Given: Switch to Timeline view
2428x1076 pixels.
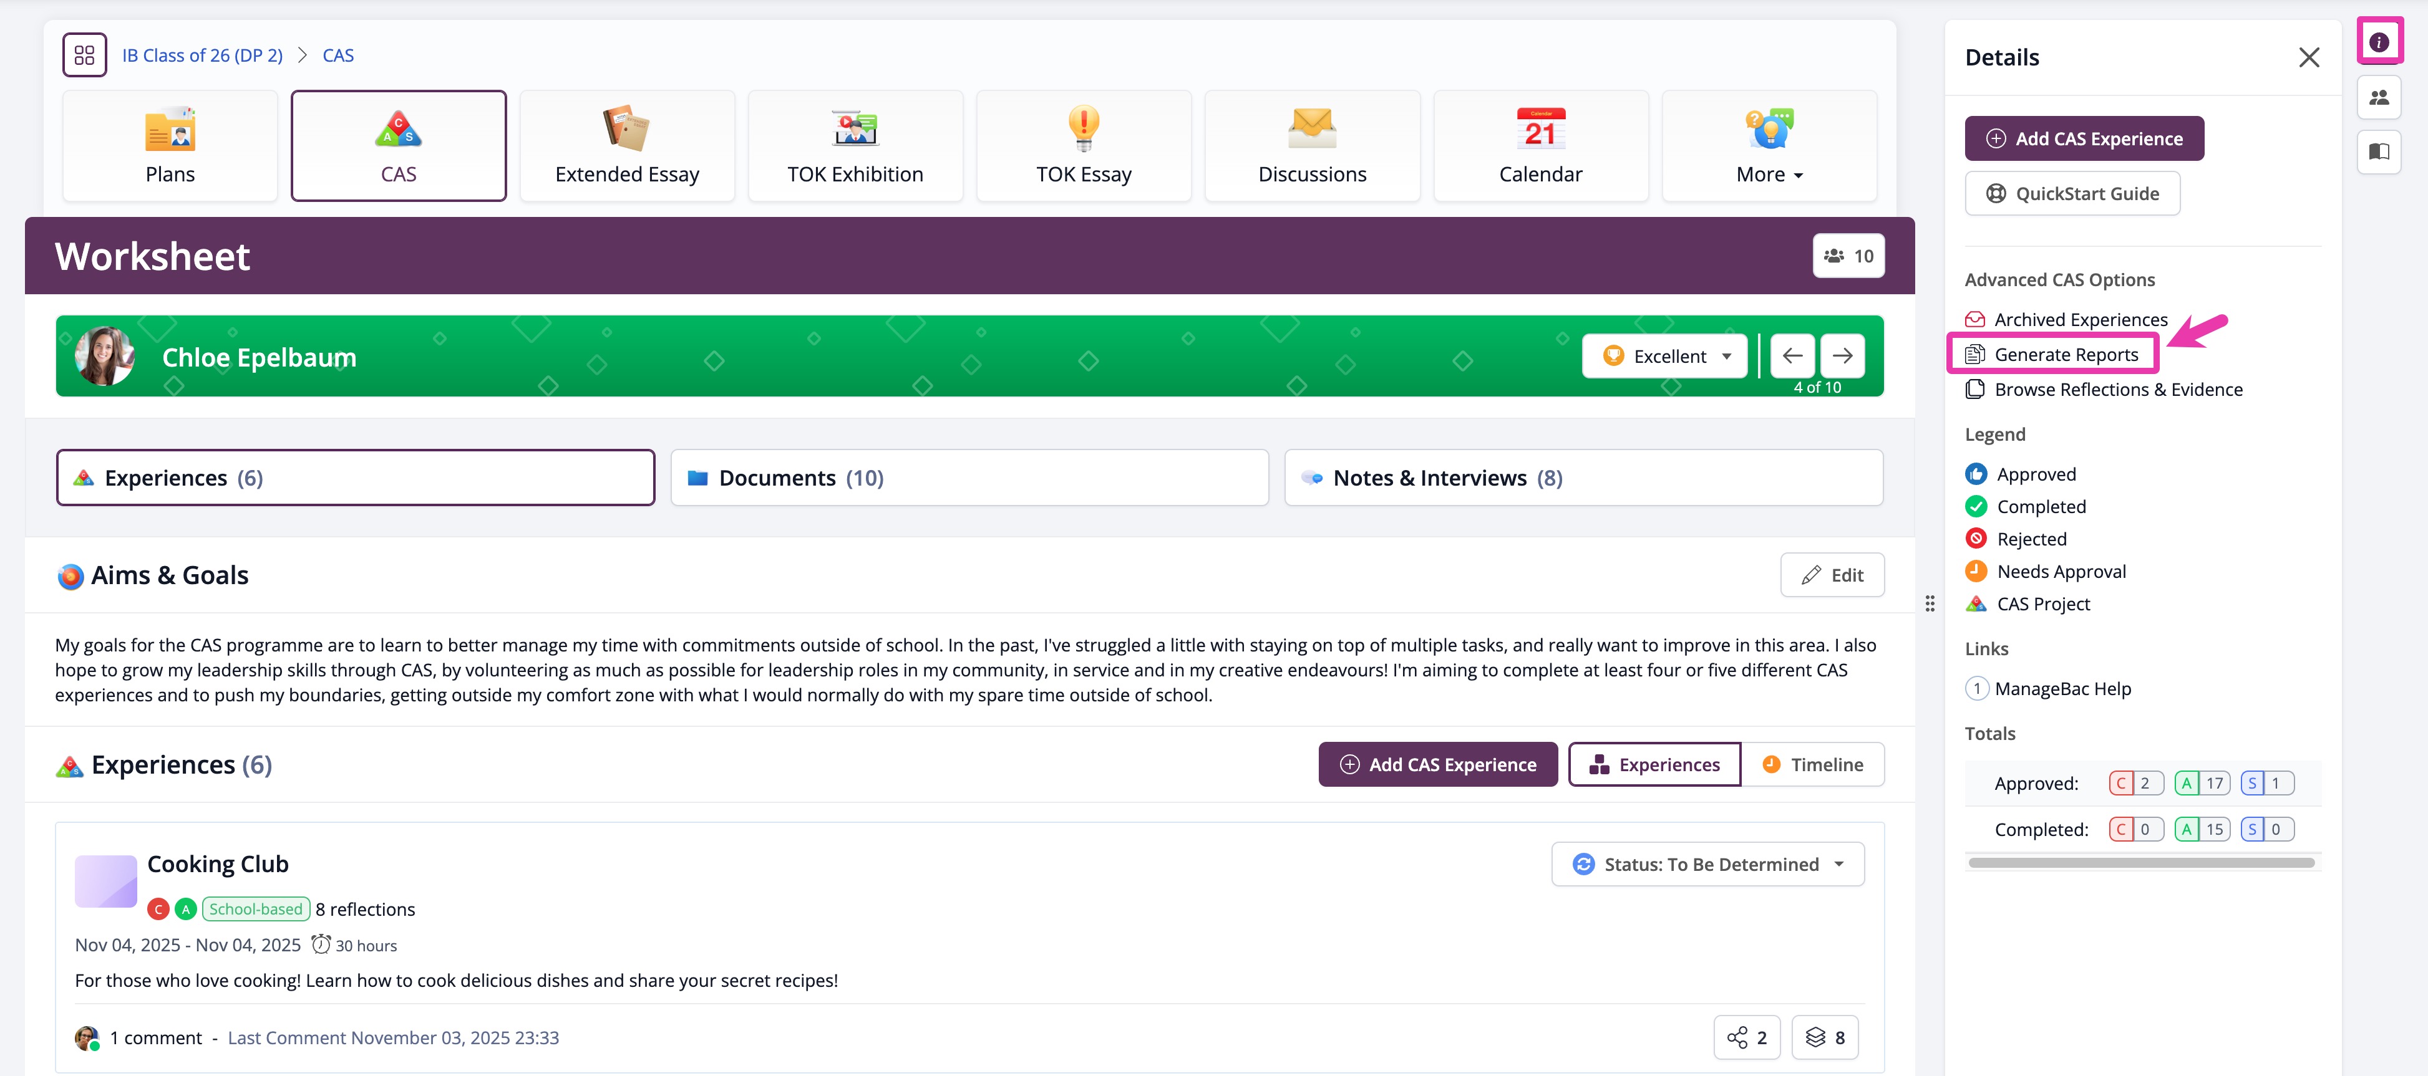Looking at the screenshot, I should pos(1812,765).
